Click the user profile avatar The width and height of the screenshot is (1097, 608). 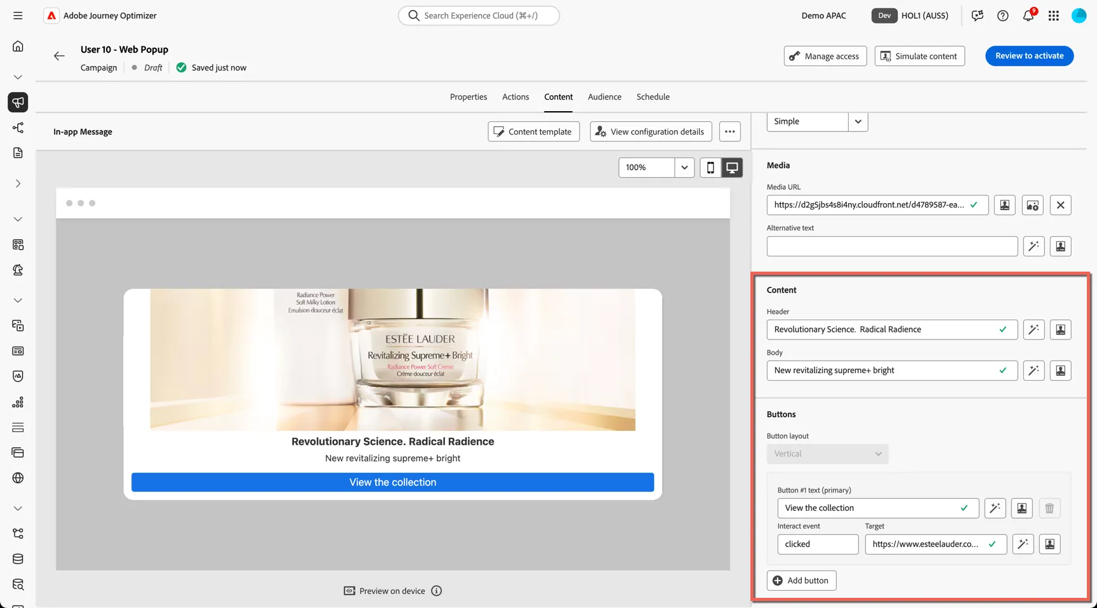(x=1079, y=16)
